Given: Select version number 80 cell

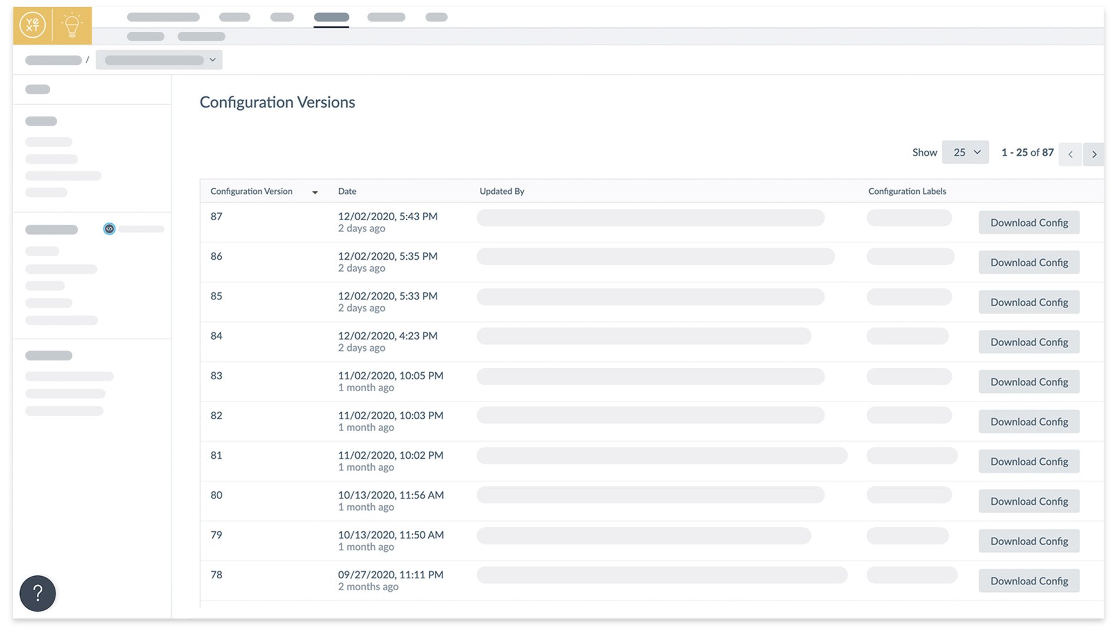Looking at the screenshot, I should click(x=216, y=495).
